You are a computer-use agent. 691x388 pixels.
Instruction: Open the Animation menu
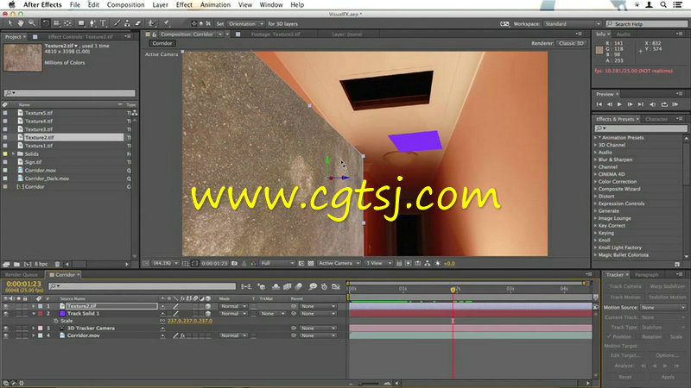[215, 5]
